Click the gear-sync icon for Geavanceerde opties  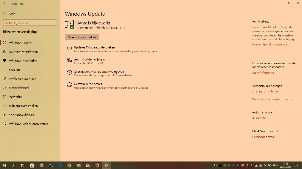(69, 84)
